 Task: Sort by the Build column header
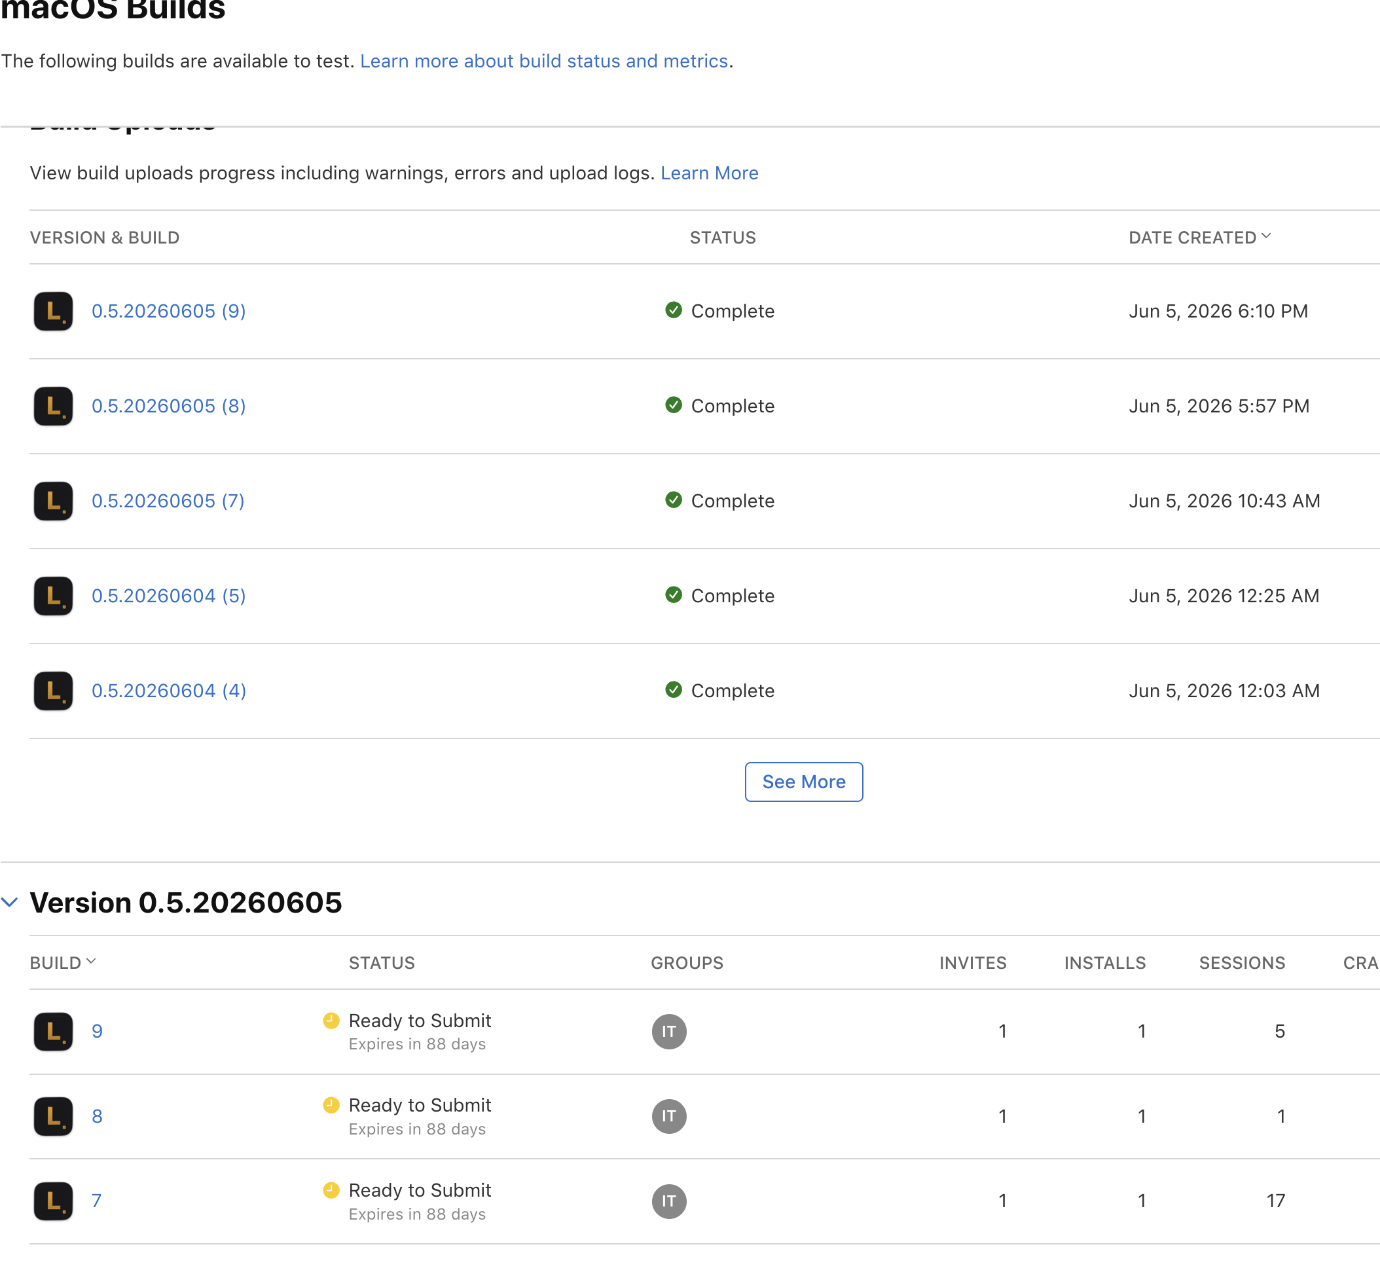point(63,963)
